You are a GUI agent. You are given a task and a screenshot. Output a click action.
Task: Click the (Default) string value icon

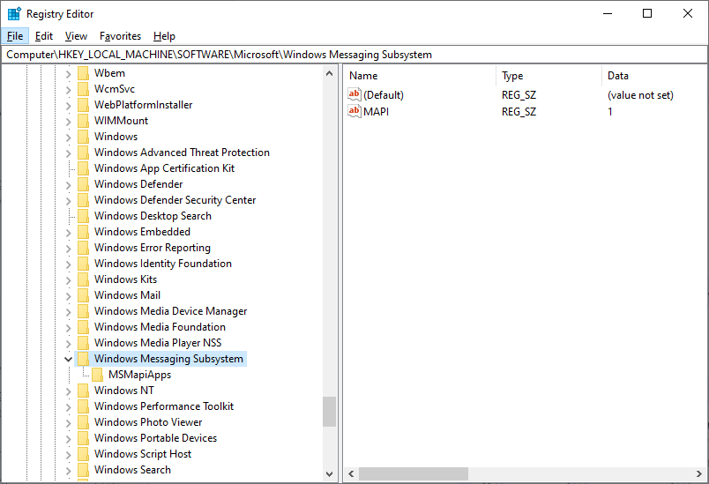[x=354, y=95]
